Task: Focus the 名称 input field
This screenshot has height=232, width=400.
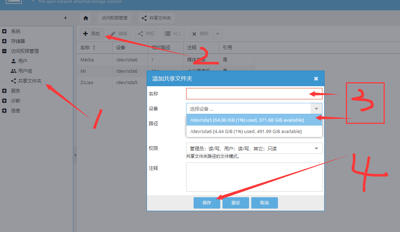Action: (254, 94)
